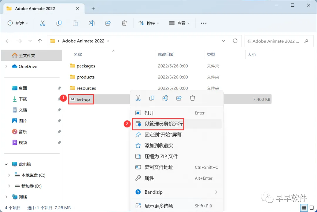Click the Copy icon in the context menu

tap(152, 98)
